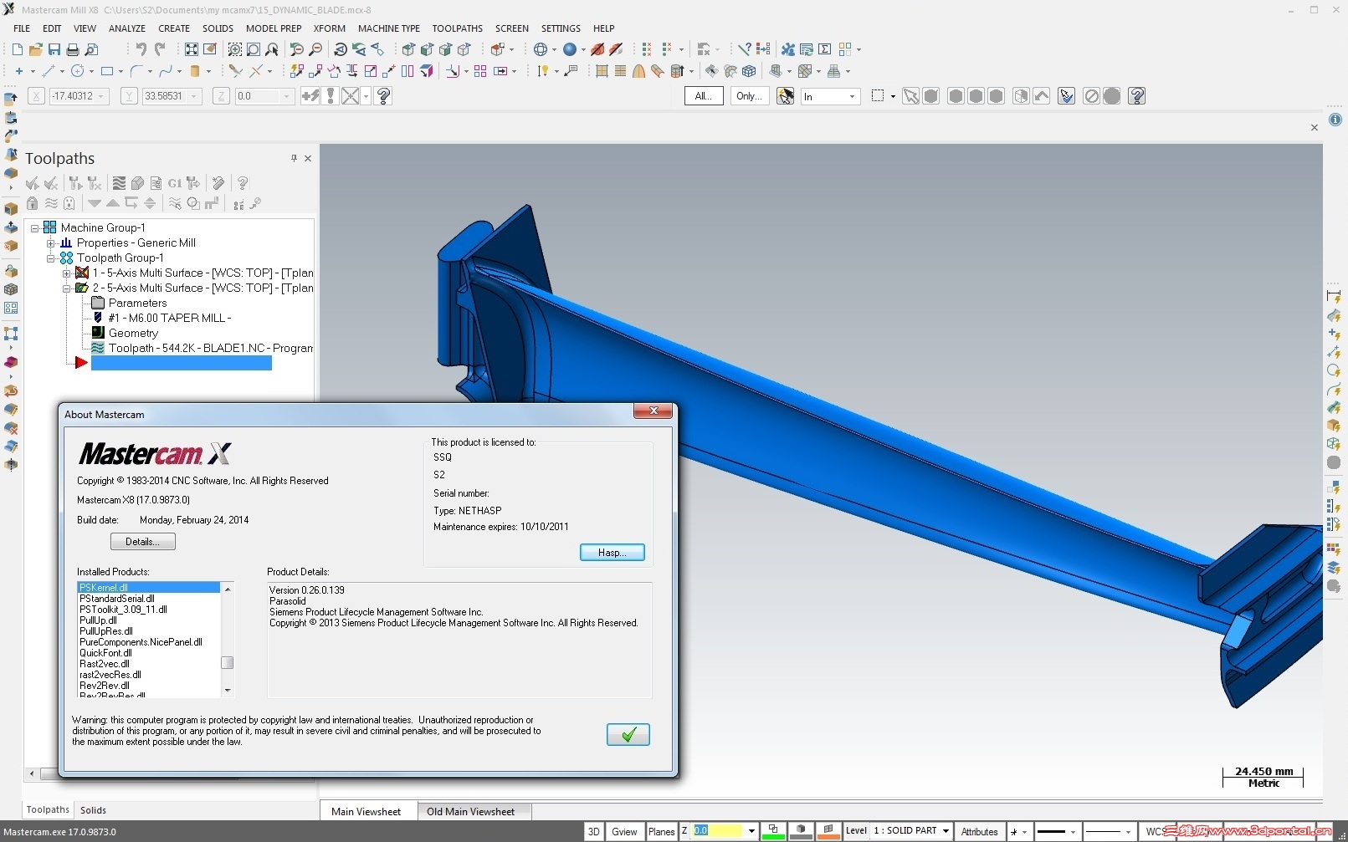Screen dimensions: 1348x842
Task: Click the grey surface color swatch
Action: [801, 831]
